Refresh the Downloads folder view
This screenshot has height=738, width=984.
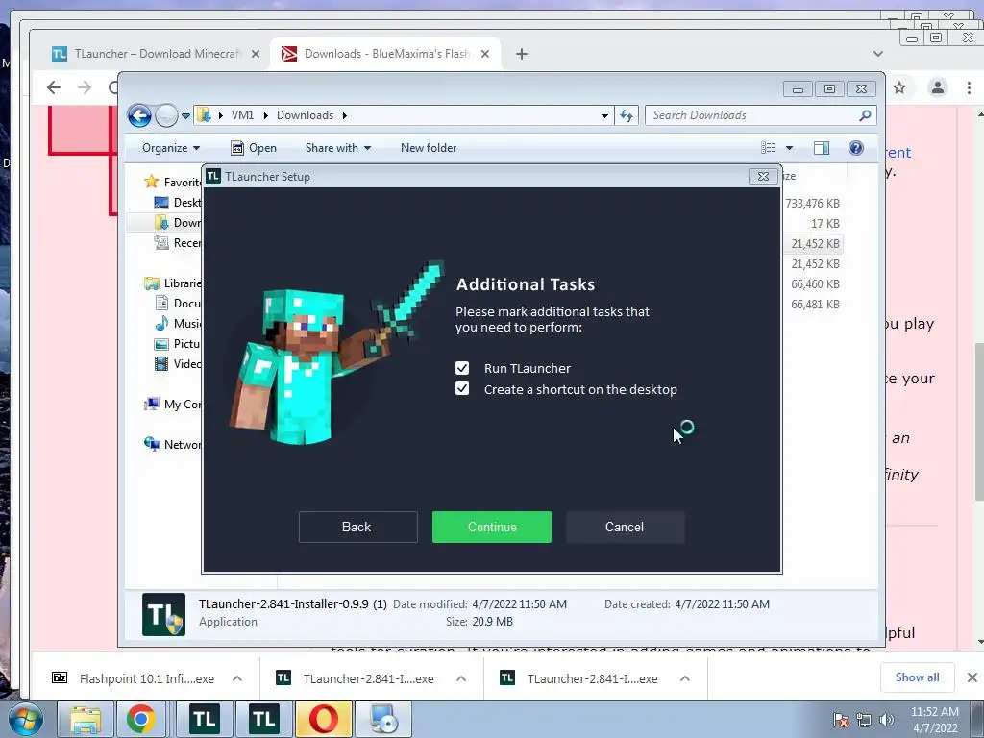click(627, 115)
